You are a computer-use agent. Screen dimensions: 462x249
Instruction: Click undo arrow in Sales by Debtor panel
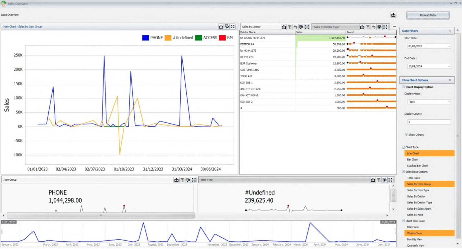[295, 27]
